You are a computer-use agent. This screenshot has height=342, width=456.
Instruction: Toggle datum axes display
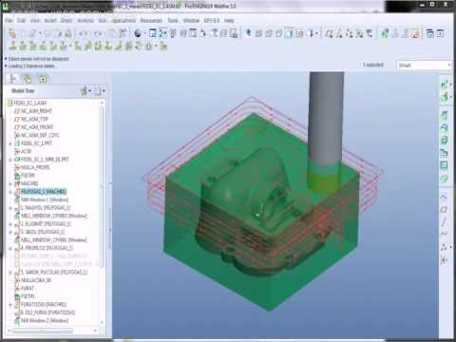(339, 33)
